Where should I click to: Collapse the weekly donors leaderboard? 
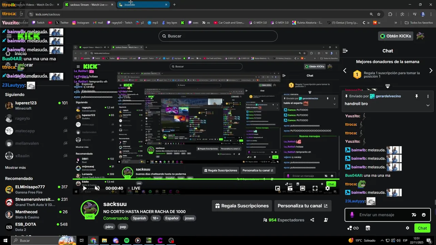[x=388, y=86]
